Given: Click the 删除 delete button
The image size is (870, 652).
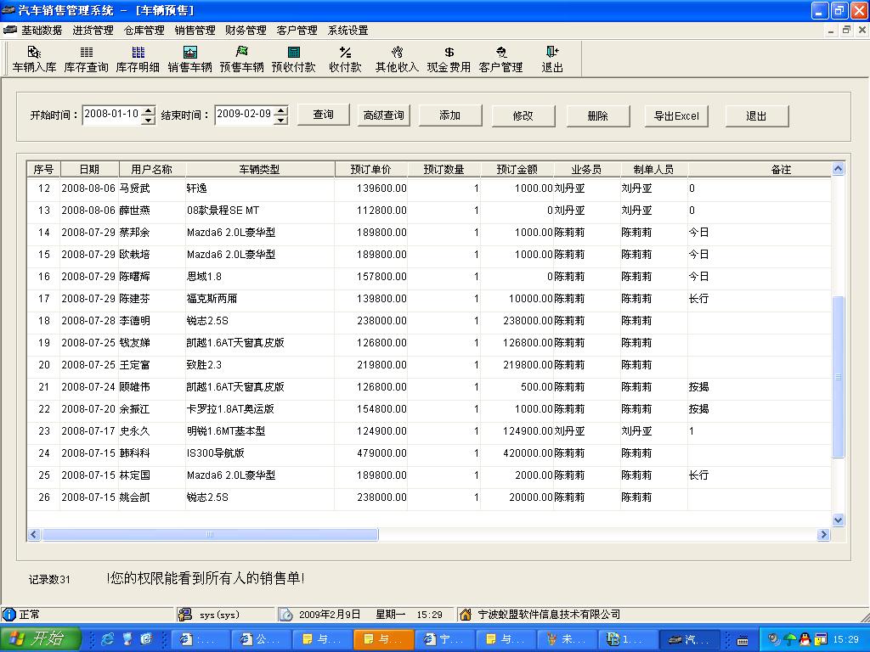Looking at the screenshot, I should coord(598,115).
